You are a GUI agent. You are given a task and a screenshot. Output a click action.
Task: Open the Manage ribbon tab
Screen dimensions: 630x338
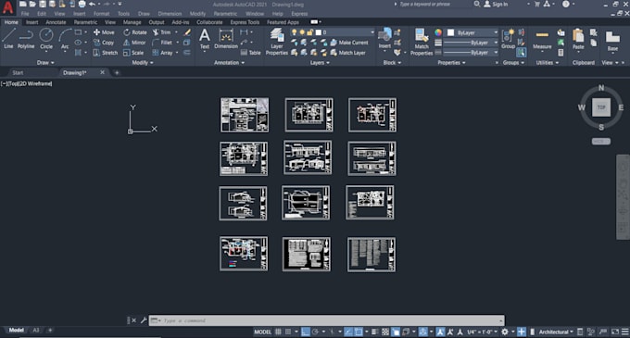coord(132,22)
